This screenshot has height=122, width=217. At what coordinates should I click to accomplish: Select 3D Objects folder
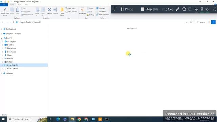click(x=11, y=41)
